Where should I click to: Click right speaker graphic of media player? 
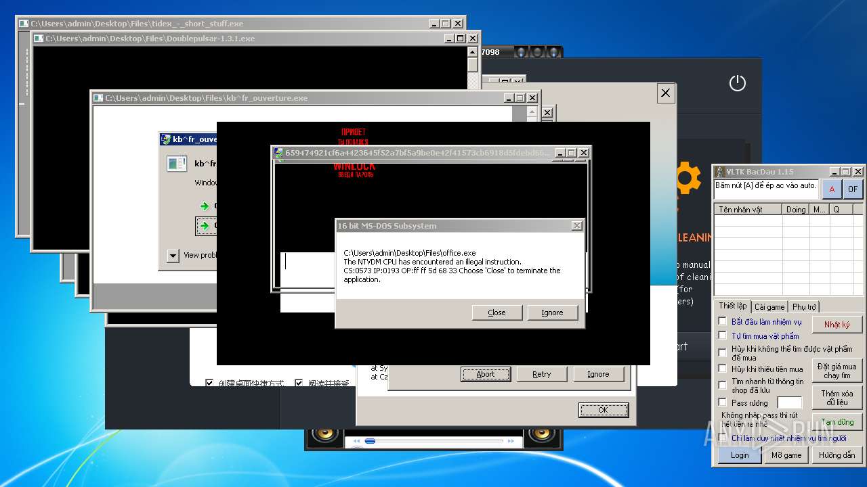pos(542,434)
